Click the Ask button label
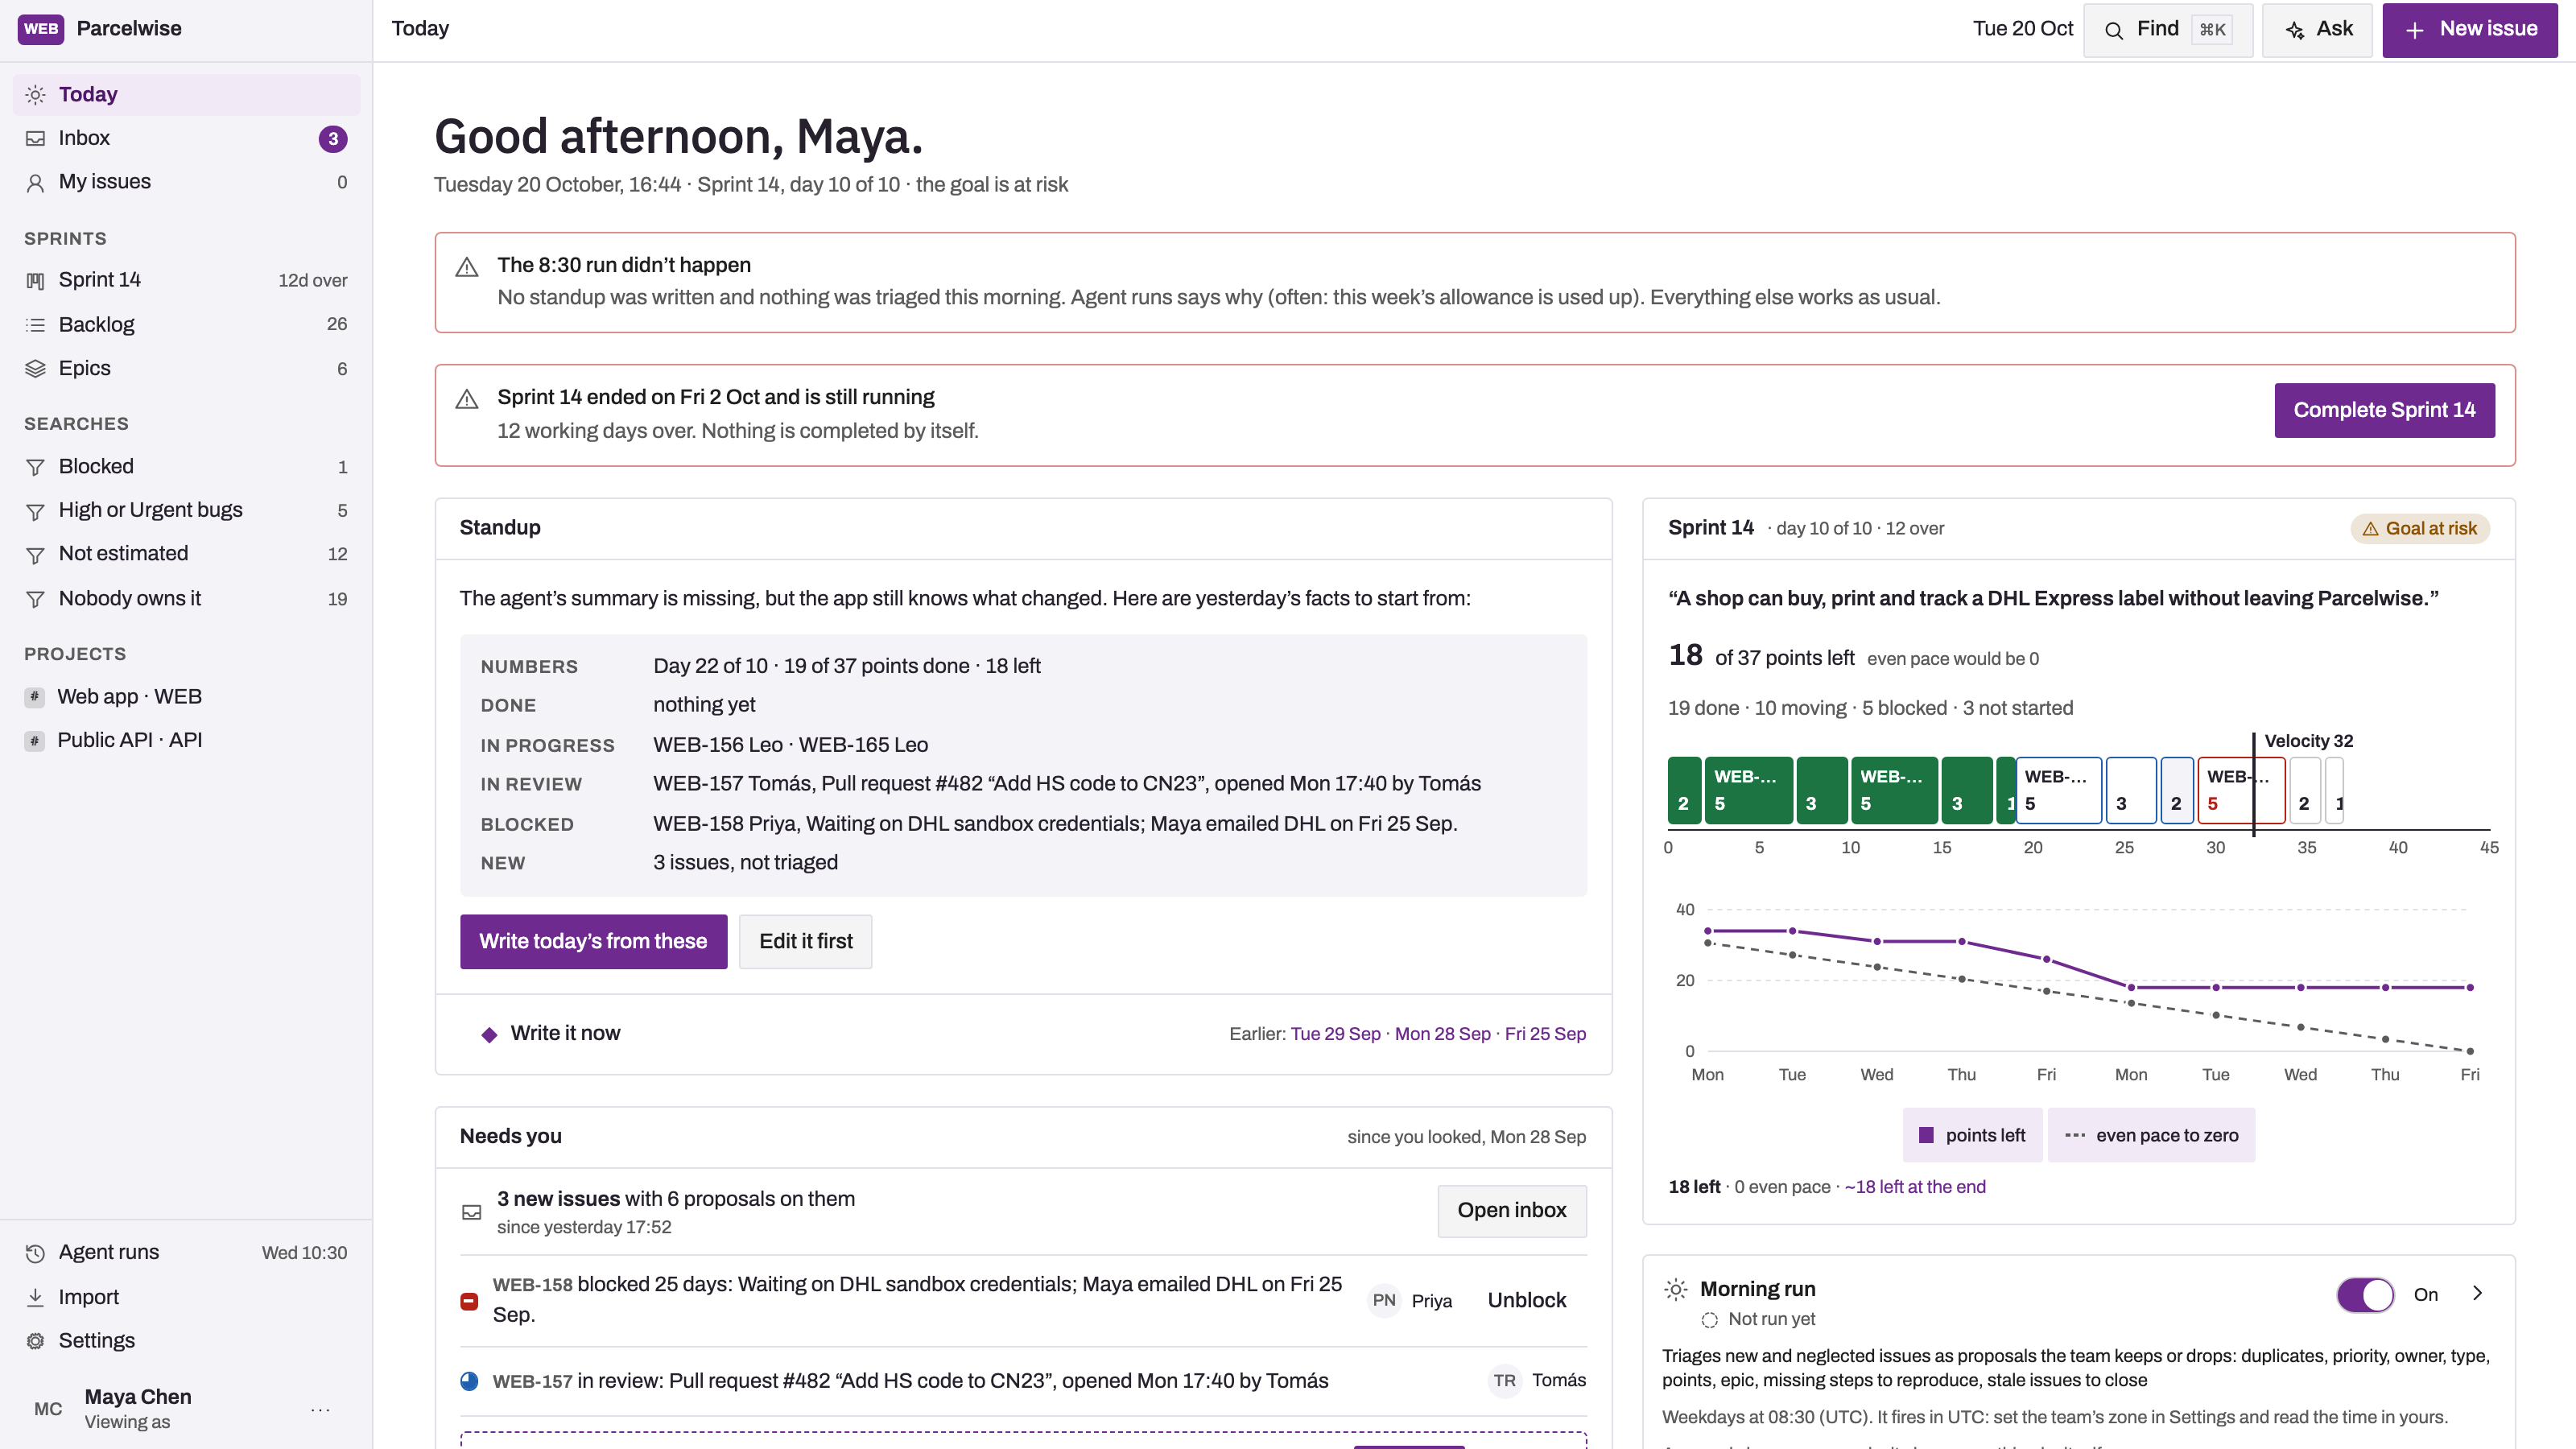 pos(2334,29)
